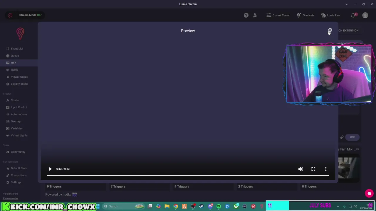Viewport: 376px width, 211px height.
Task: Click the taskbar volume speaker icon
Action: click(355, 206)
